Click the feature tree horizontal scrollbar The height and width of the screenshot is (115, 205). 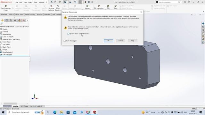click(10, 103)
